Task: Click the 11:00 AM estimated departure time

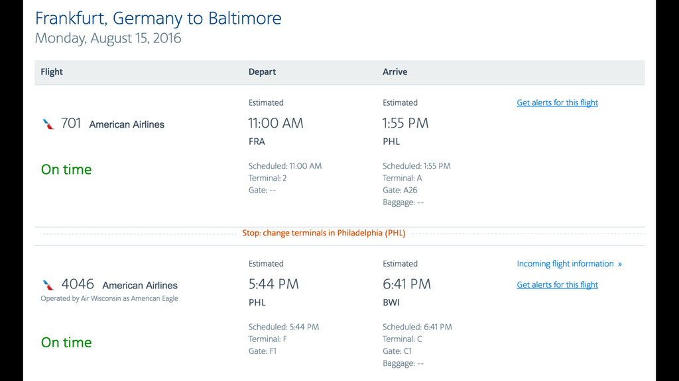Action: point(275,123)
